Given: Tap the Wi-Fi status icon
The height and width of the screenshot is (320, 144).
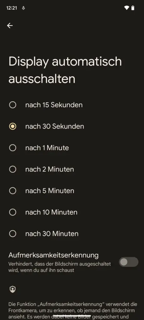Looking at the screenshot, I should pos(127,8).
